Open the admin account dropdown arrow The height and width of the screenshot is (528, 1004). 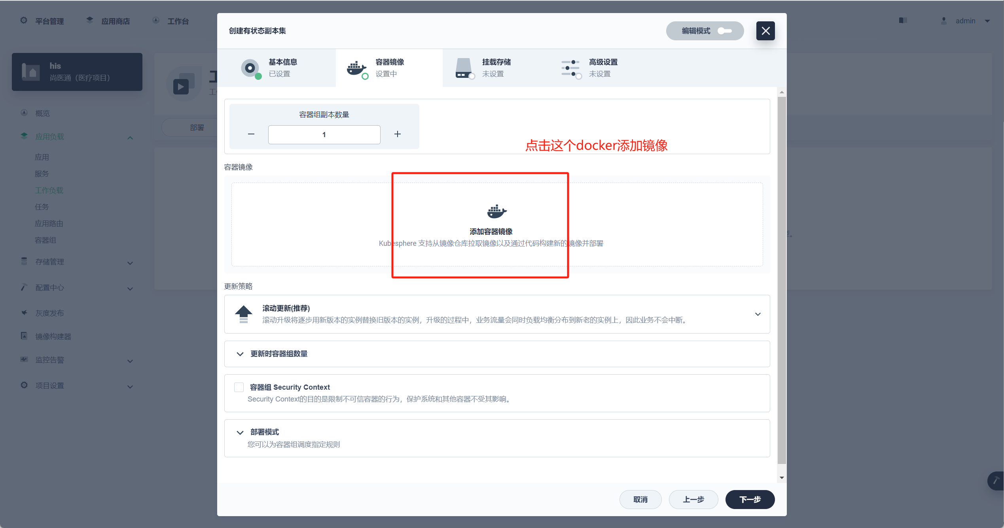(x=987, y=21)
